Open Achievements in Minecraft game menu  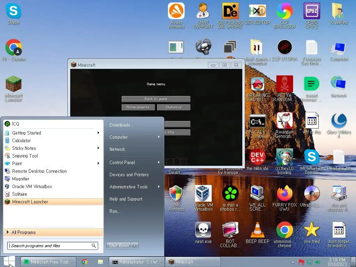pyautogui.click(x=138, y=107)
